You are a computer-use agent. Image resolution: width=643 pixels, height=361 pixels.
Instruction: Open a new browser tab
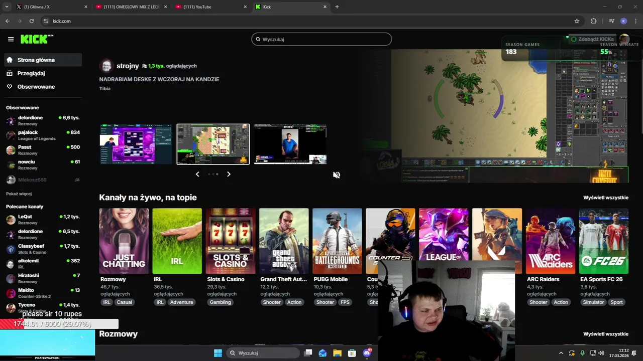337,7
